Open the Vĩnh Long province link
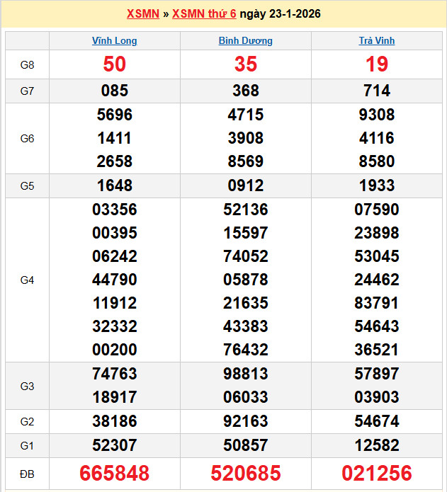This screenshot has height=492, width=447. [115, 41]
